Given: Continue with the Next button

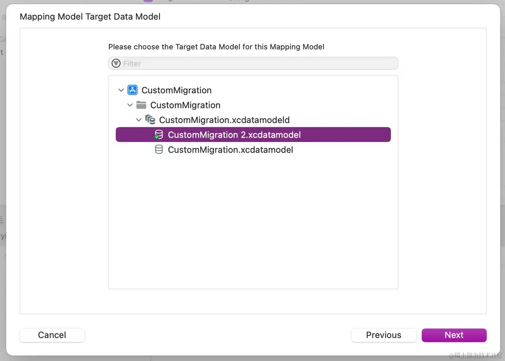Looking at the screenshot, I should point(454,335).
